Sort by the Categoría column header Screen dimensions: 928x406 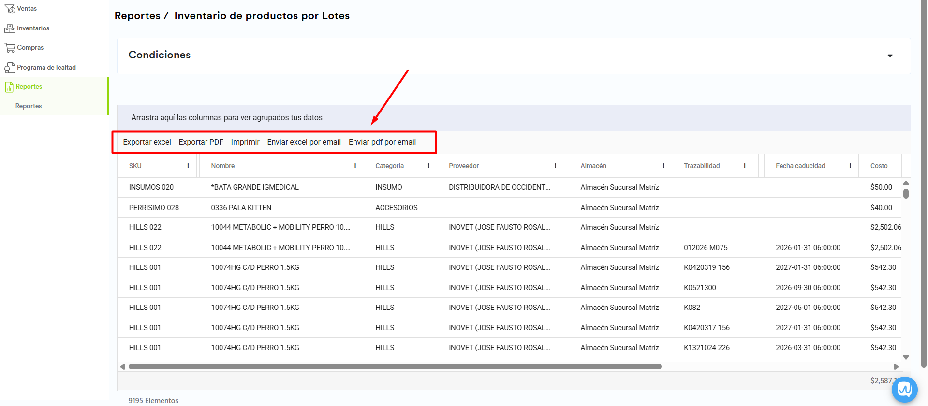click(389, 166)
